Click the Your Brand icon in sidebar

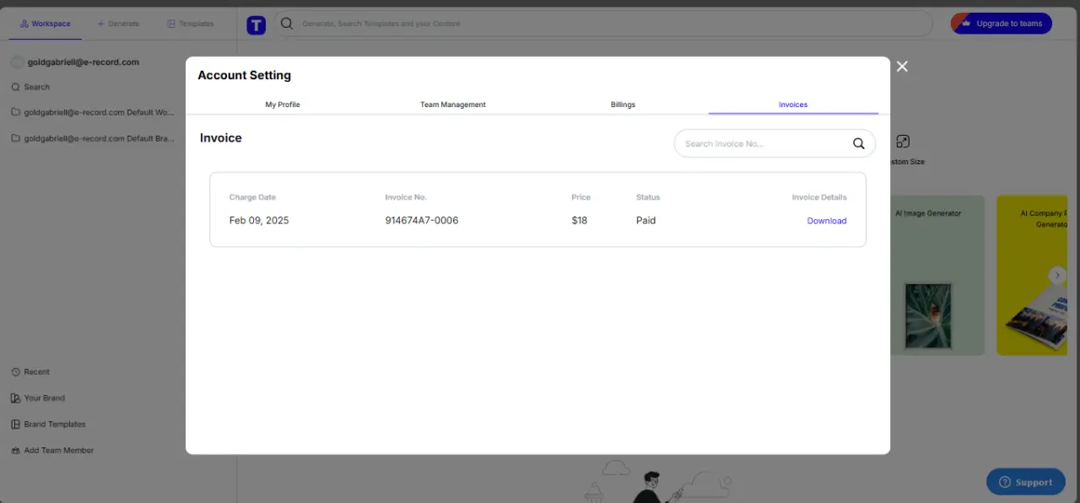click(16, 398)
